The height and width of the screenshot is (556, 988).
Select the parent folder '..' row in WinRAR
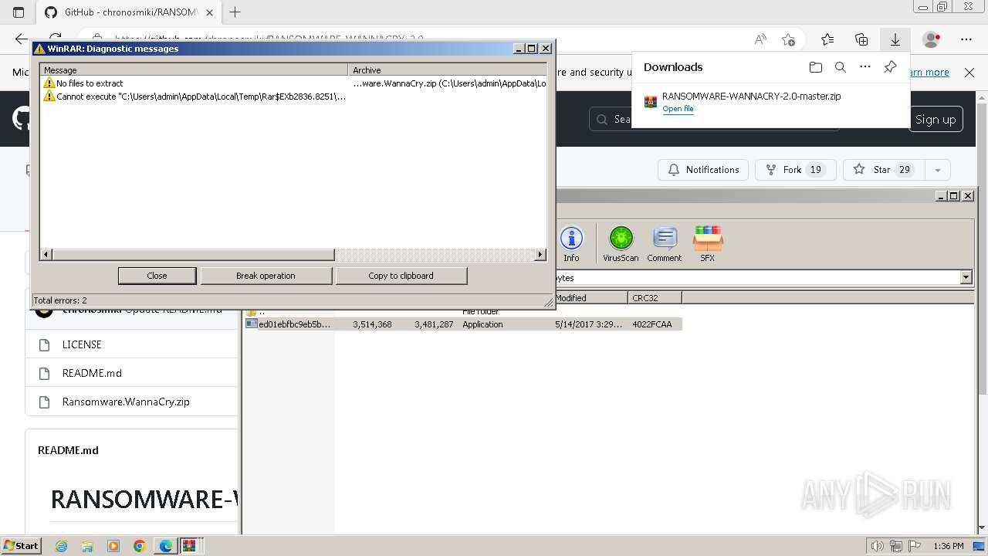point(463,311)
